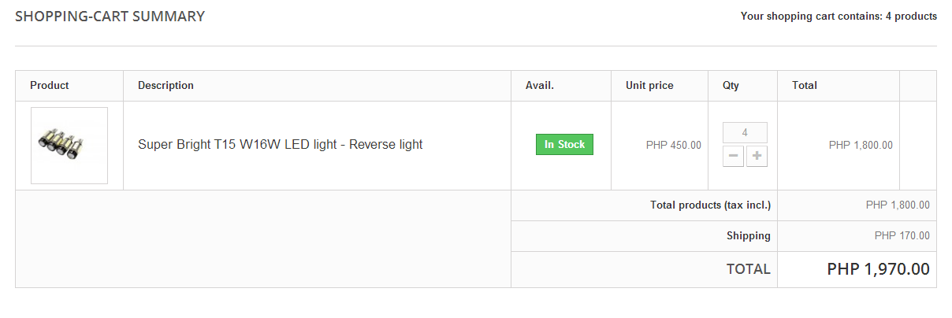Click the Qty column header
The height and width of the screenshot is (318, 952).
click(731, 86)
